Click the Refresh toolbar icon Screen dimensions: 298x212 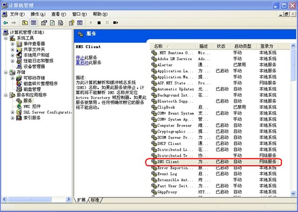pos(52,23)
